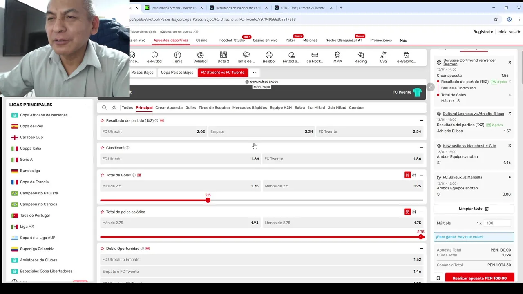Switch Total de goles asiático to grid view
The width and height of the screenshot is (523, 294).
tap(407, 212)
